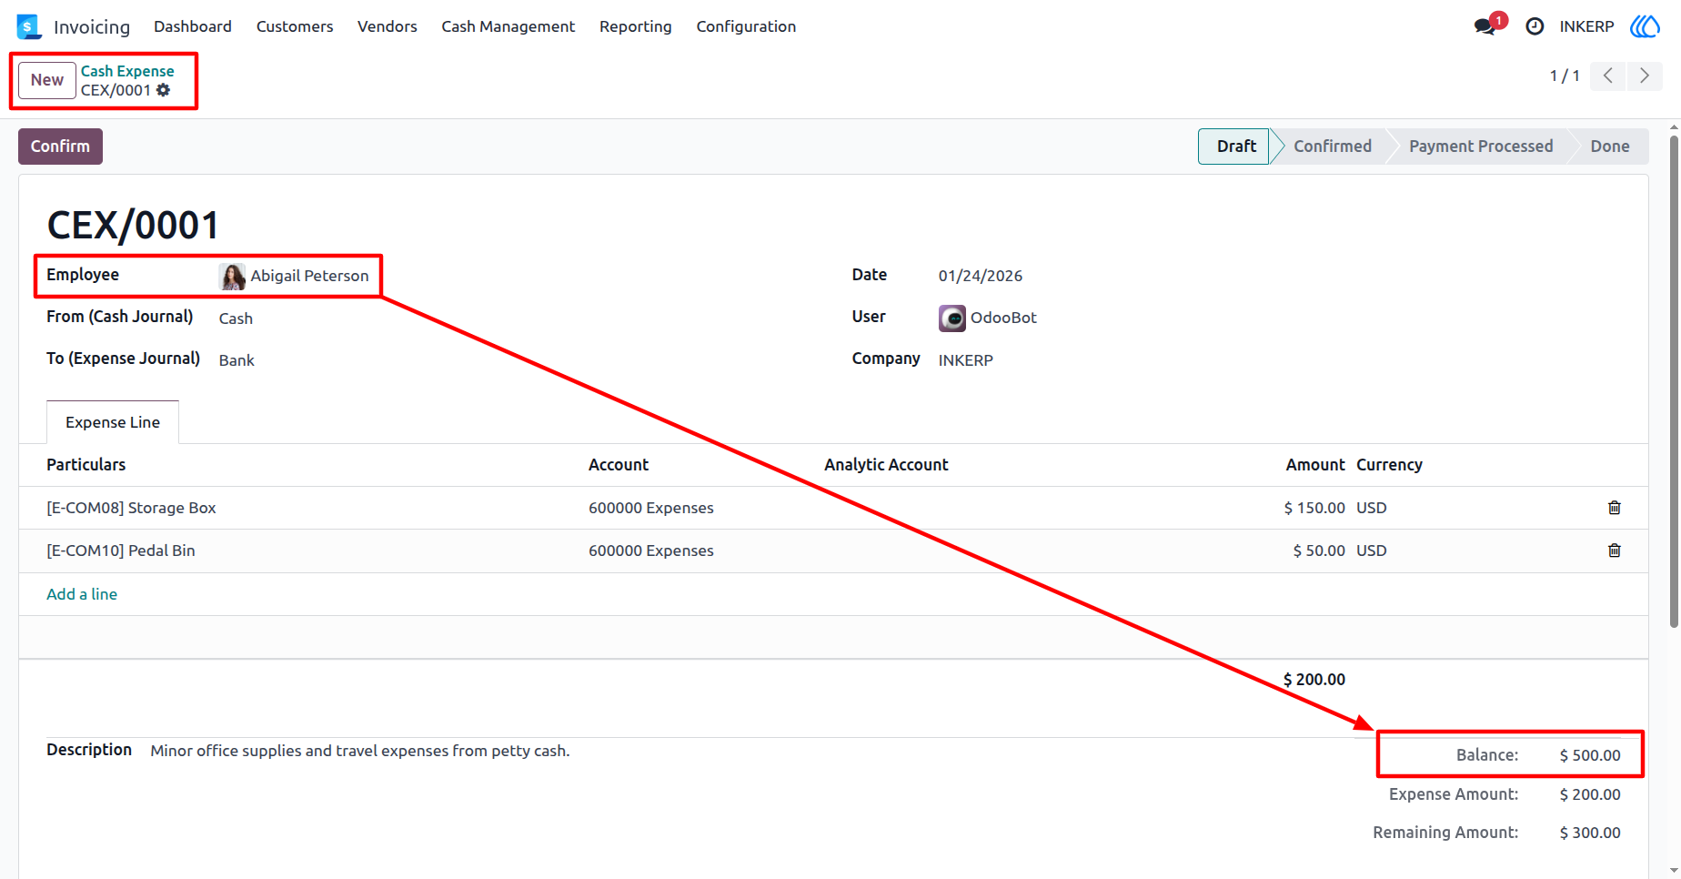Click the $ 50.00 amount cell
1681x879 pixels.
click(1319, 551)
